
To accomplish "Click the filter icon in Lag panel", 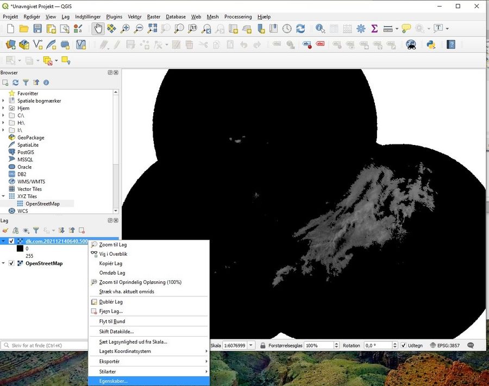I will 36,231.
